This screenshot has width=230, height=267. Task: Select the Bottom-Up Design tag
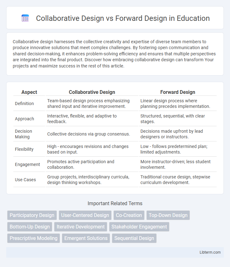(29, 227)
